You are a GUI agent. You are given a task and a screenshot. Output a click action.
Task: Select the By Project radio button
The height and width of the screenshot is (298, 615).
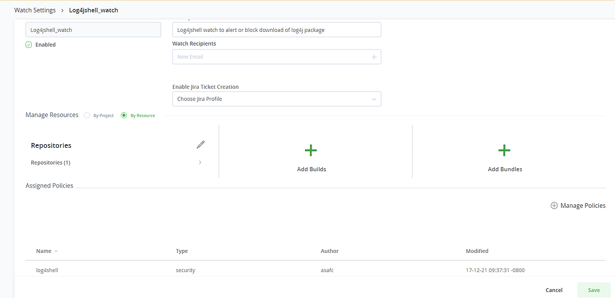tap(87, 115)
